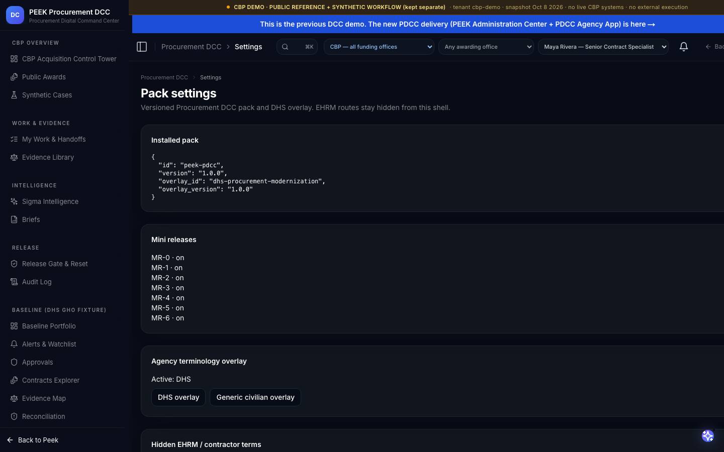Click the CBP Acquisition Control Tower icon
724x452 pixels.
tap(14, 59)
